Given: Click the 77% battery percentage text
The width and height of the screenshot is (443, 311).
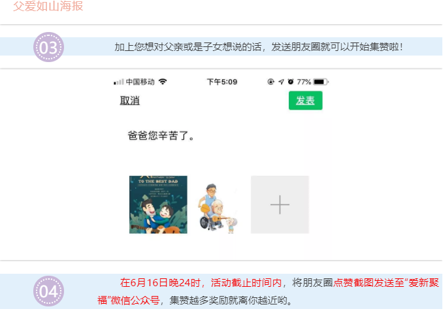Looking at the screenshot, I should tap(304, 82).
